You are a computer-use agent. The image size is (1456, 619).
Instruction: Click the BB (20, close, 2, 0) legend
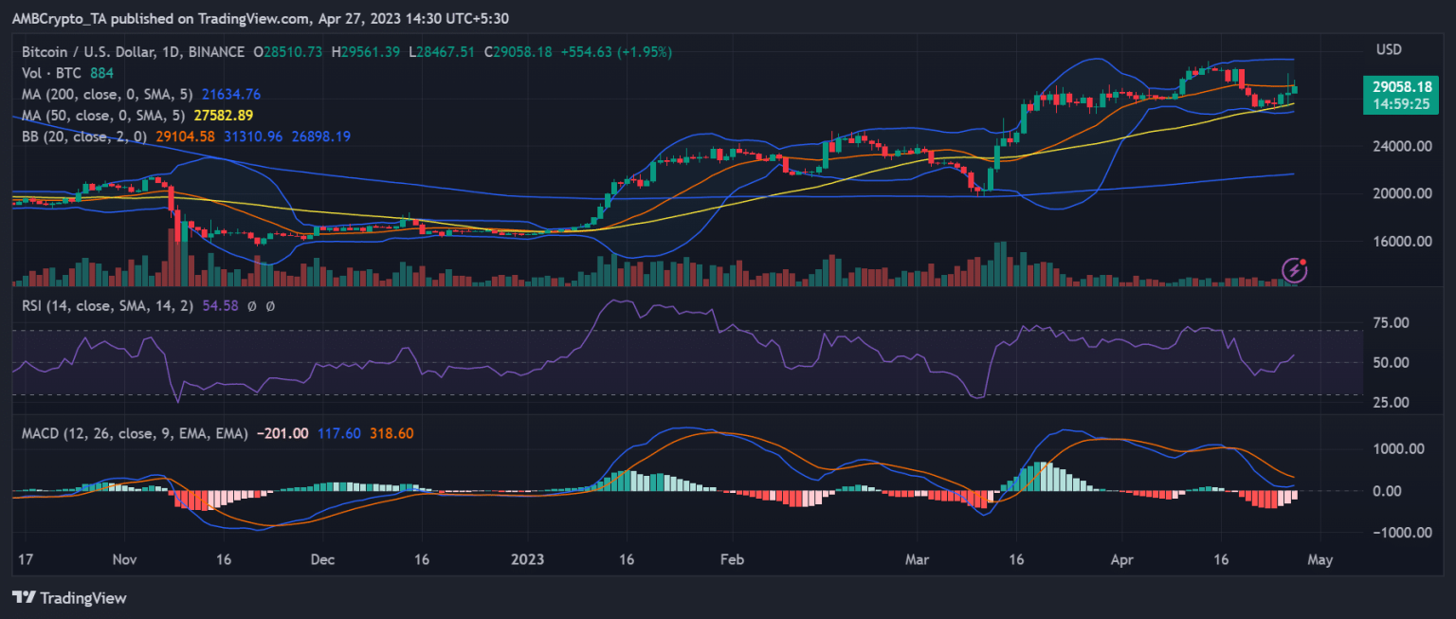pyautogui.click(x=82, y=137)
